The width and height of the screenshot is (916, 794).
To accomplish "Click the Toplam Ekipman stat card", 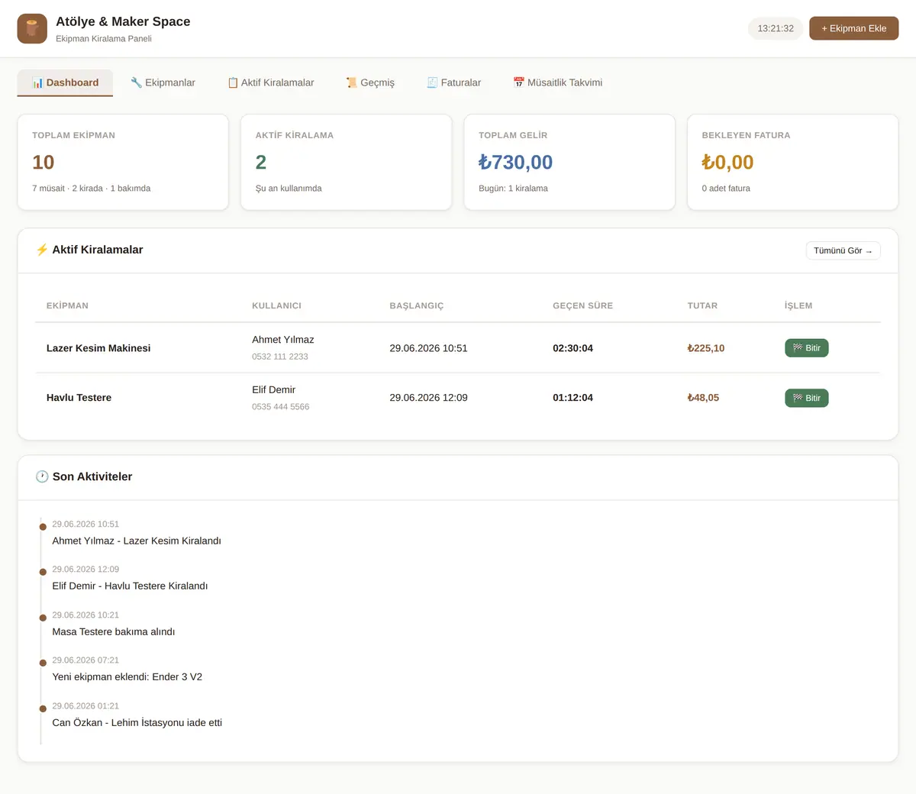I will pos(123,162).
